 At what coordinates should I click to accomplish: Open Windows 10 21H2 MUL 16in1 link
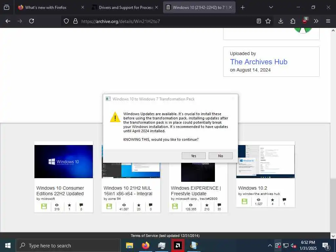128,191
